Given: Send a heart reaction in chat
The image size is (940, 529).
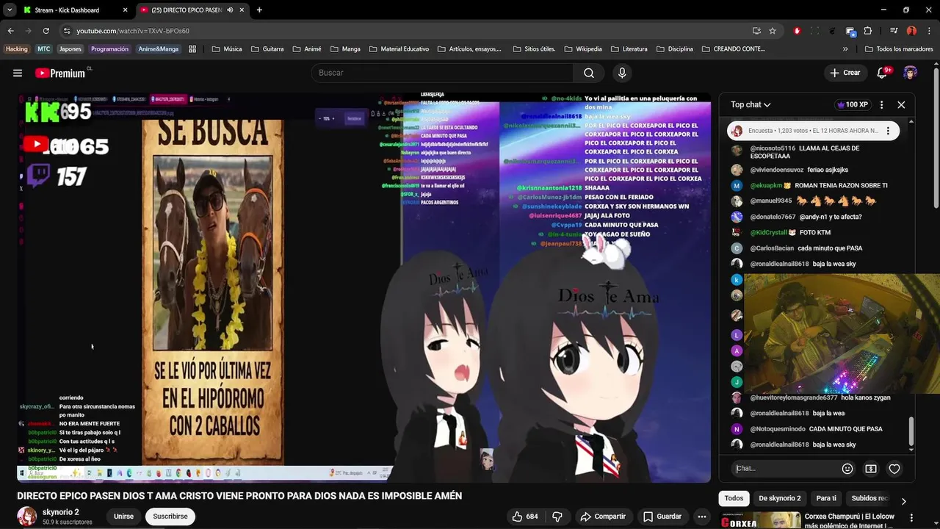Looking at the screenshot, I should (894, 469).
